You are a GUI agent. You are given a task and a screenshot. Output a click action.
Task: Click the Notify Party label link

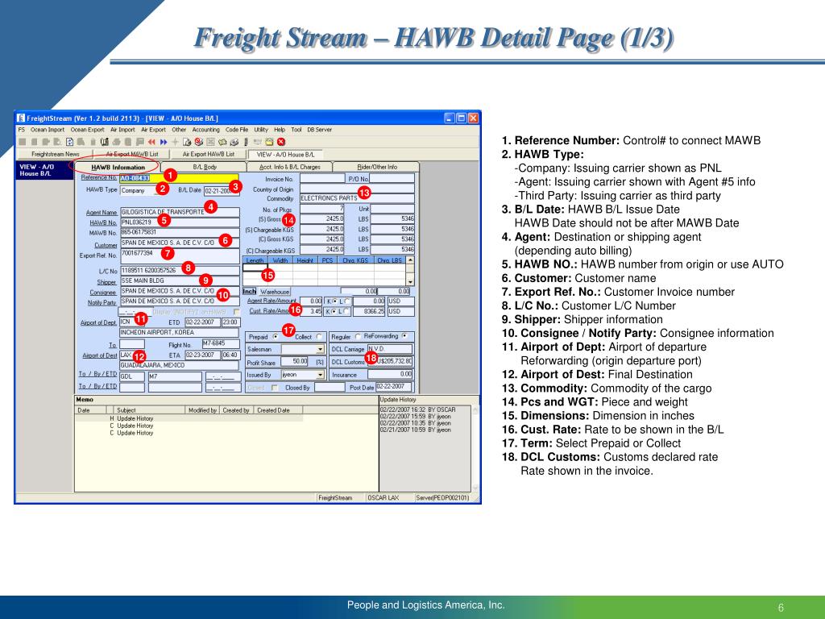pyautogui.click(x=102, y=303)
